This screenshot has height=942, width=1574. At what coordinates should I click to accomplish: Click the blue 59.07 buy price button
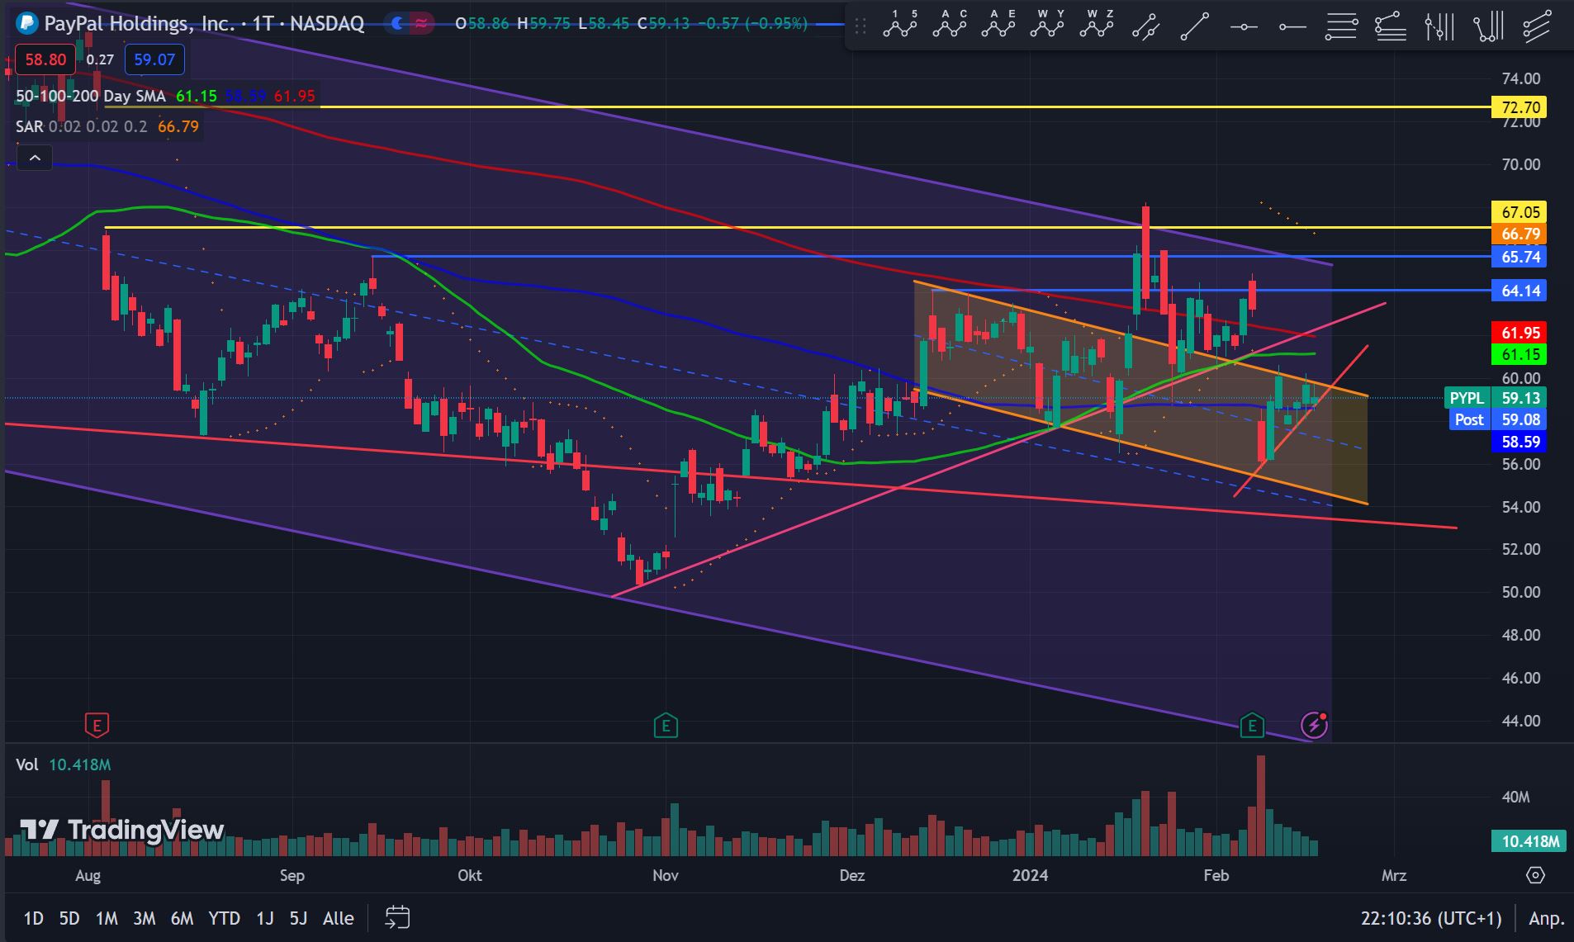154,59
